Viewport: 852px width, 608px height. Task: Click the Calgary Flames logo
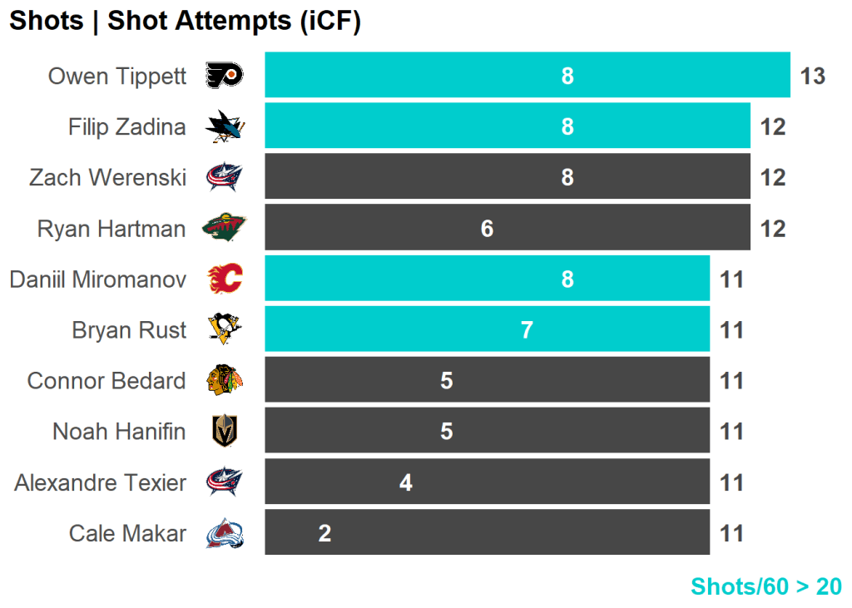224,279
